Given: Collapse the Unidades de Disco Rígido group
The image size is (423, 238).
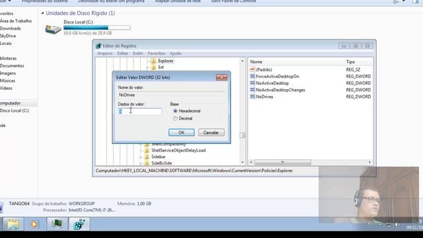Looking at the screenshot, I should pyautogui.click(x=42, y=13).
